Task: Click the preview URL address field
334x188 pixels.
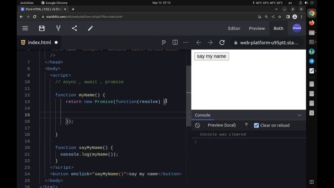Action: 267,43
